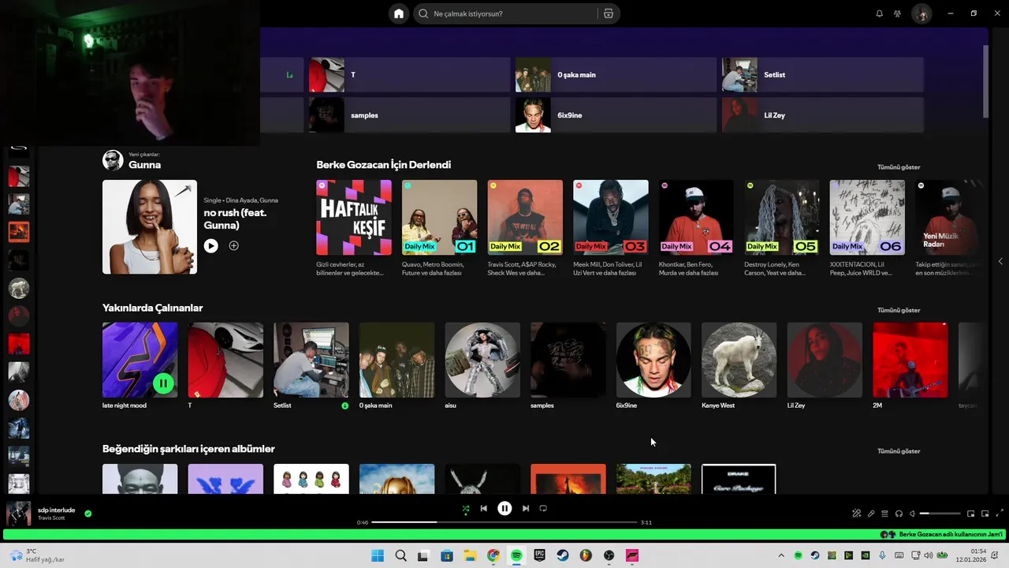Viewport: 1009px width, 568px height.
Task: Add no rush to library with the plus icon
Action: point(234,246)
